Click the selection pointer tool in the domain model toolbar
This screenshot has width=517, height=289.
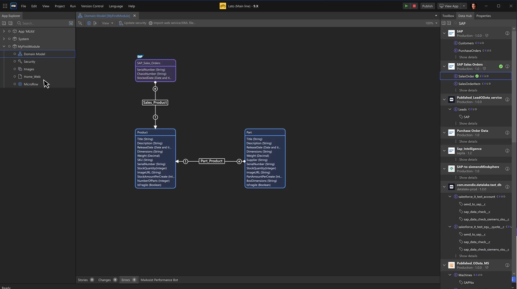click(x=80, y=23)
